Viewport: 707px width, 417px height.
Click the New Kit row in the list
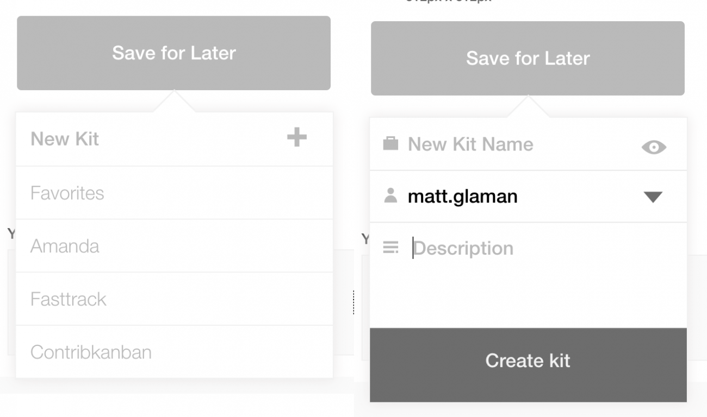pos(174,139)
